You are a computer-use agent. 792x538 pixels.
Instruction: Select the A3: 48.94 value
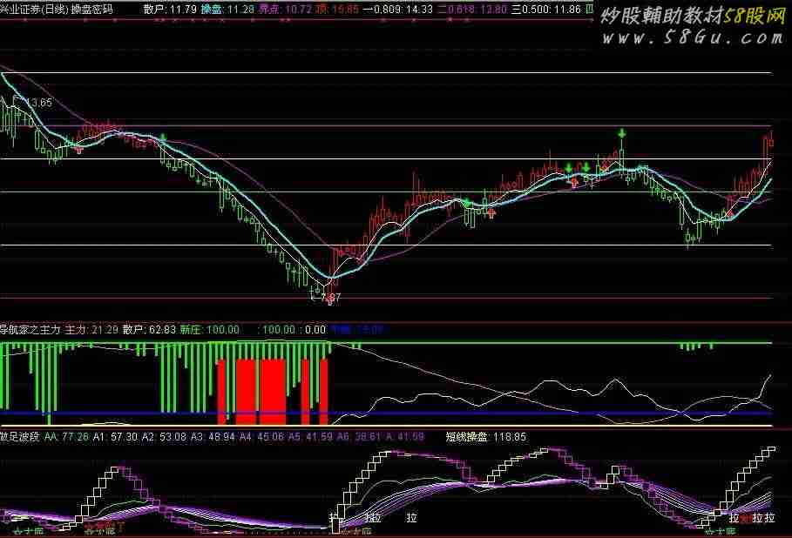tap(213, 436)
